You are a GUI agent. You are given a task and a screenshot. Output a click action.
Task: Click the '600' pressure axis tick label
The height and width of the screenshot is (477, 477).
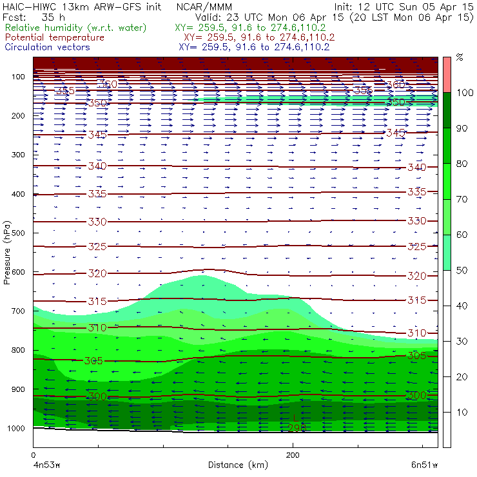(18, 272)
